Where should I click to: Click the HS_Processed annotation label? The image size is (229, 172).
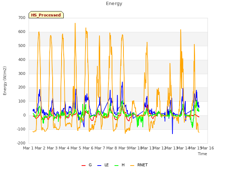click(46, 15)
